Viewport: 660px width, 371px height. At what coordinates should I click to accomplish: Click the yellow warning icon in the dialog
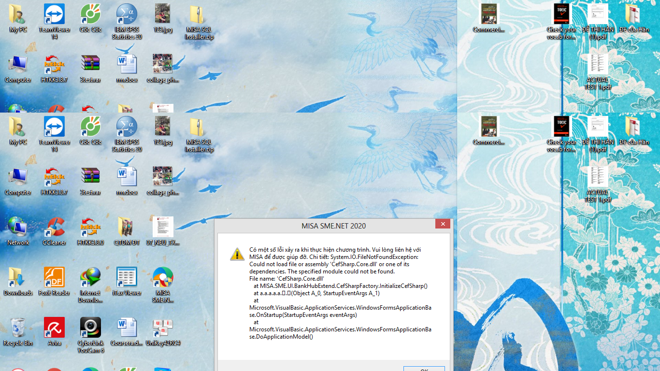[237, 254]
